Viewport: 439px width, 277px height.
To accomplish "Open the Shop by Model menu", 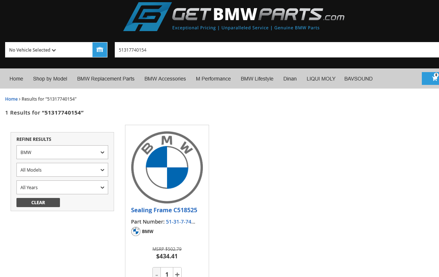I will [50, 79].
